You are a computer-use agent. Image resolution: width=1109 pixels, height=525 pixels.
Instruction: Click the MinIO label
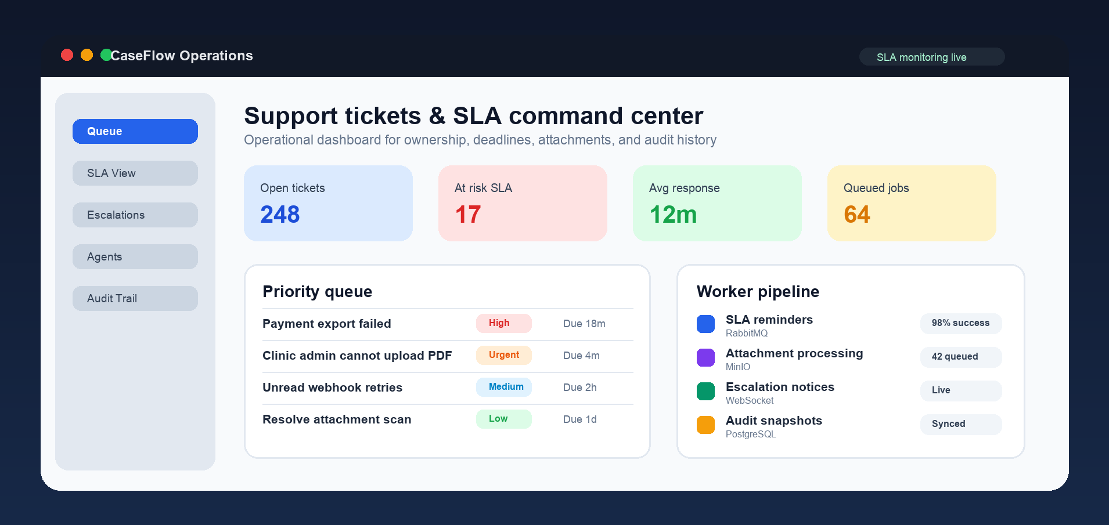738,367
